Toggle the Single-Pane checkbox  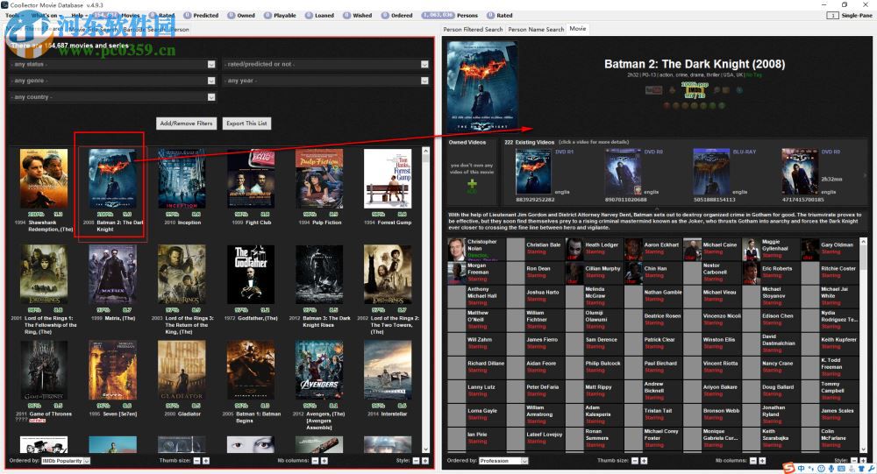[832, 16]
